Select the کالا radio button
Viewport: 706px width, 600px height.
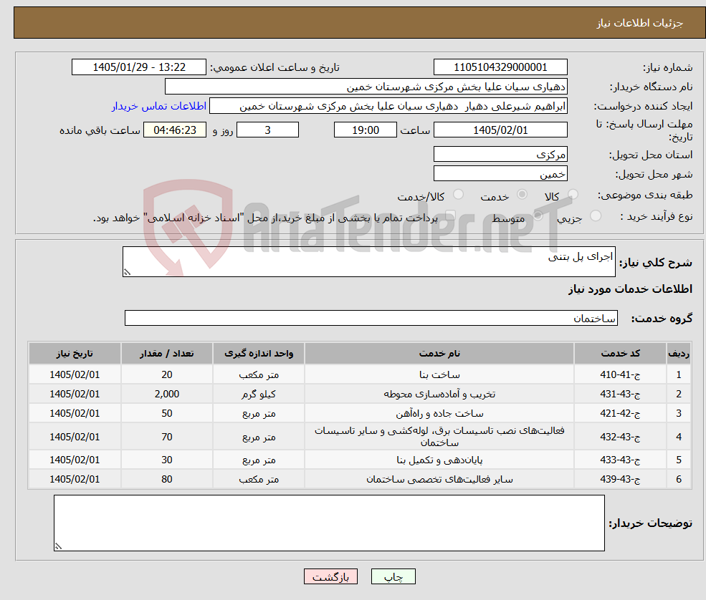pos(573,194)
